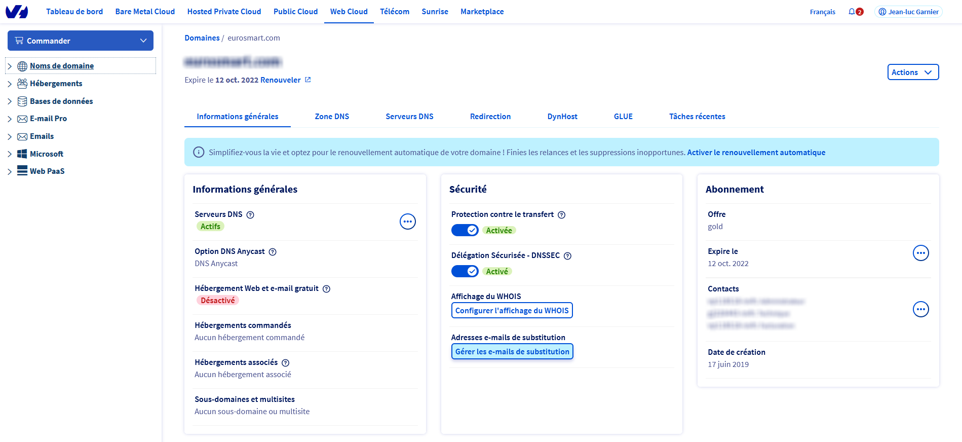Open the Jean-luc Garnier account menu
This screenshot has width=962, height=442.
tap(908, 12)
